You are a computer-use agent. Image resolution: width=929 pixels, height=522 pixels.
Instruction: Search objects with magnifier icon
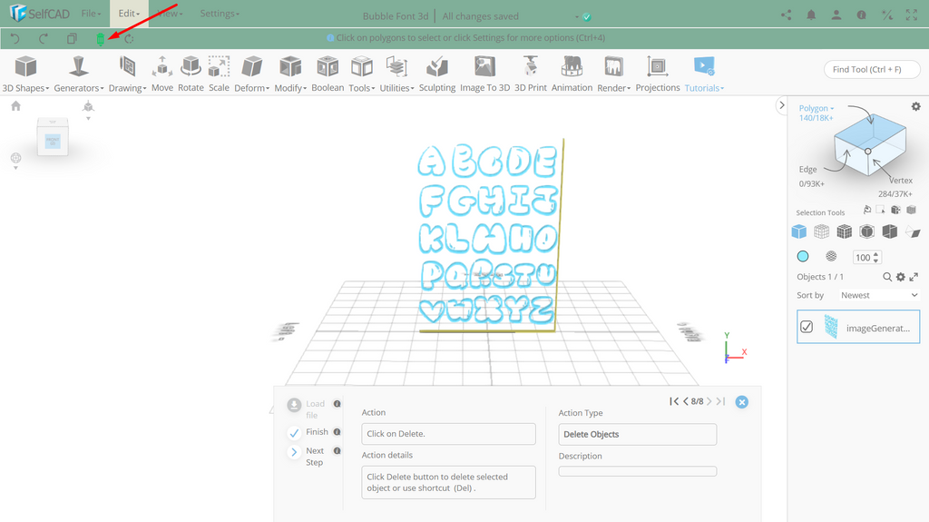click(x=887, y=277)
